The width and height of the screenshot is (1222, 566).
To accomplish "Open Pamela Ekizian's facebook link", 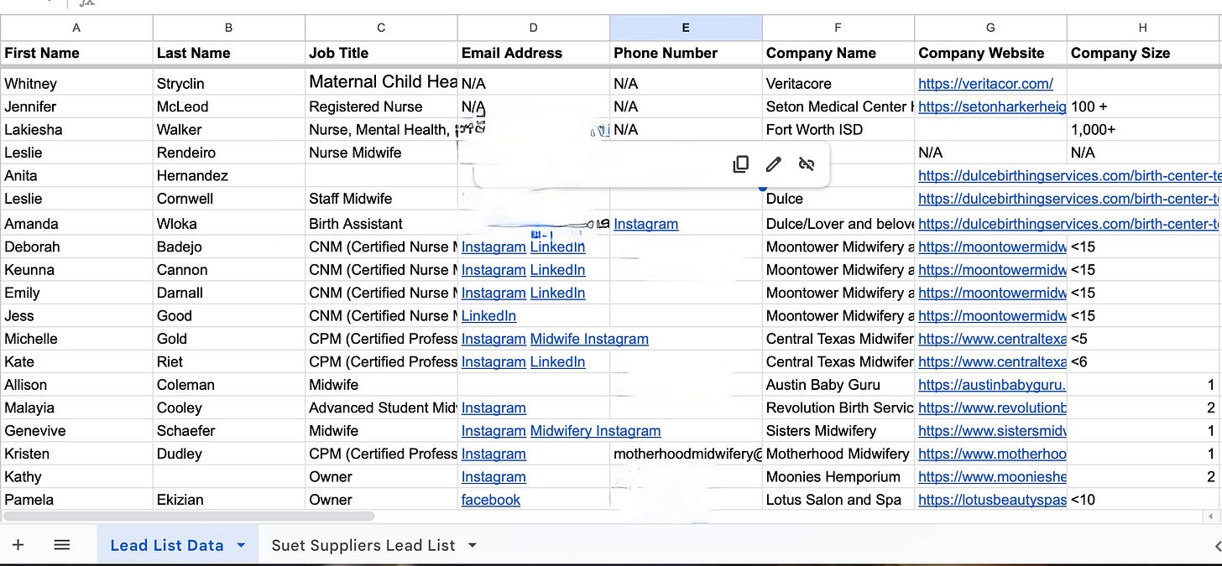I will tap(491, 500).
